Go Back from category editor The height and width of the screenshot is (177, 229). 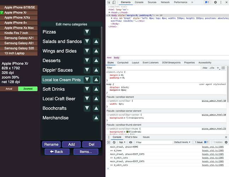(57, 152)
